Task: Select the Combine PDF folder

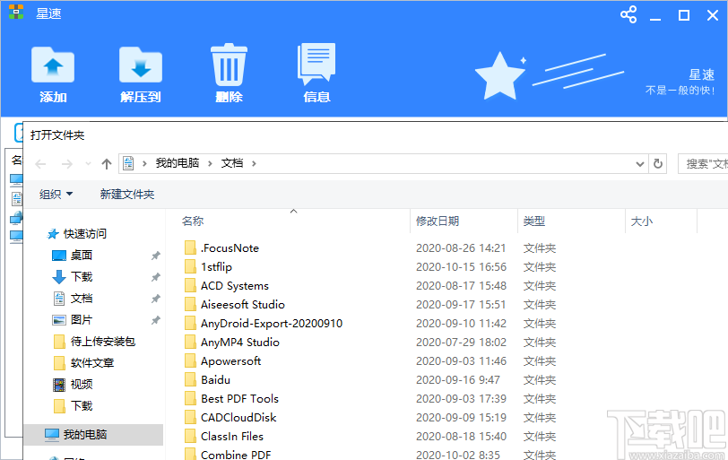Action: [x=236, y=455]
